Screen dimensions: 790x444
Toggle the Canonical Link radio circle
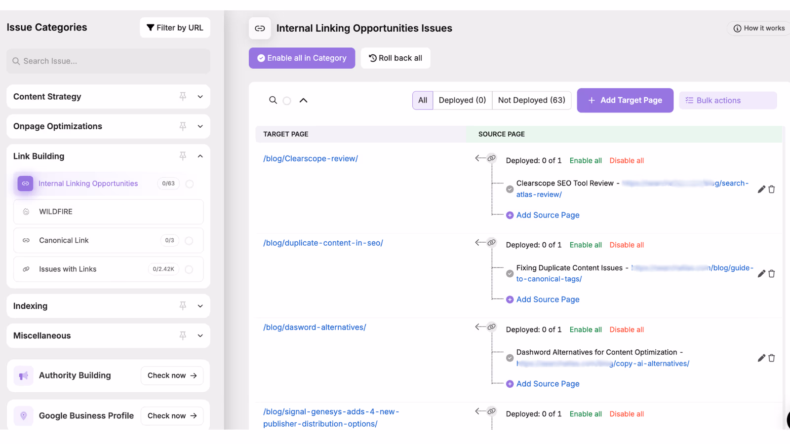pos(189,241)
